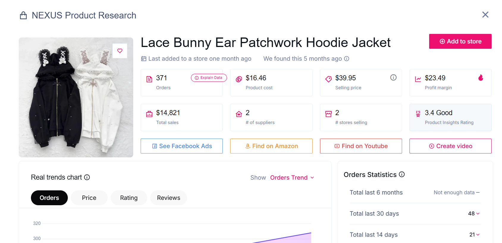The height and width of the screenshot is (243, 502).
Task: Click 'Total last 6 months' label
Action: click(376, 192)
